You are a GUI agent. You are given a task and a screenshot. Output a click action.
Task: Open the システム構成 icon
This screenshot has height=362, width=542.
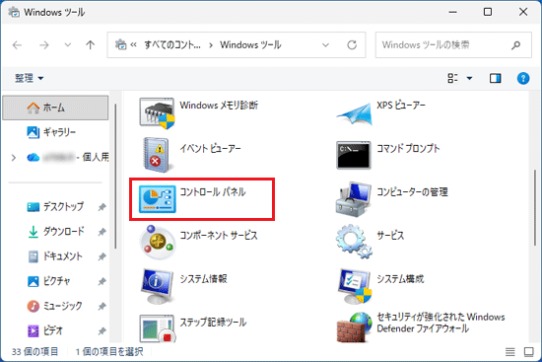[355, 286]
